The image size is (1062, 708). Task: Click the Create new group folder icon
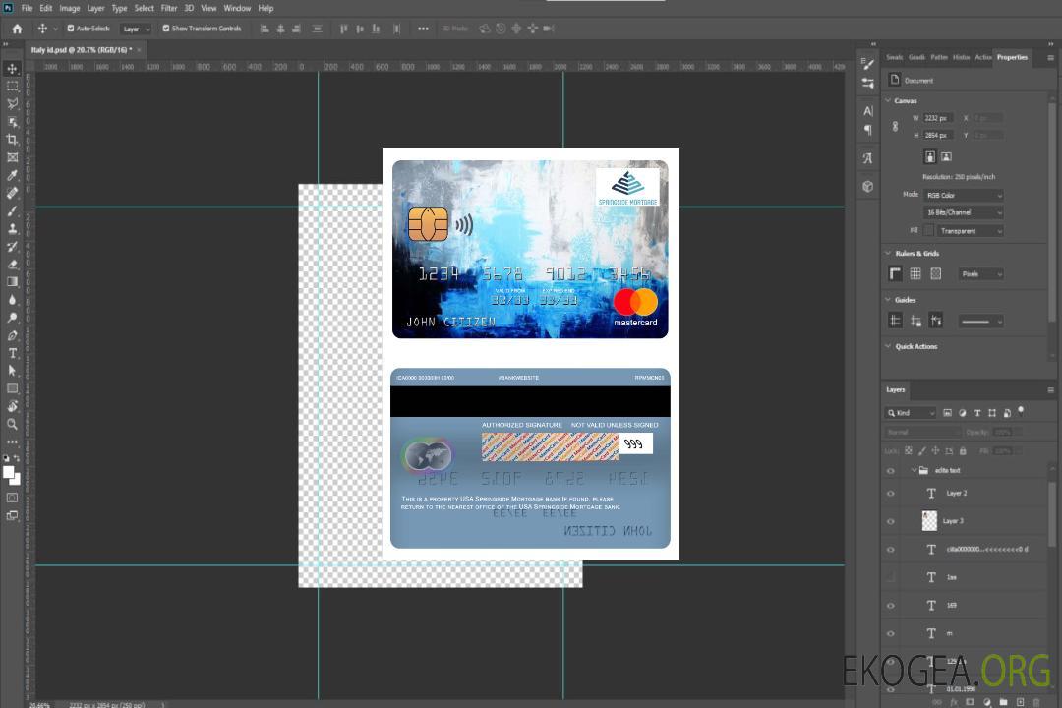(1003, 702)
